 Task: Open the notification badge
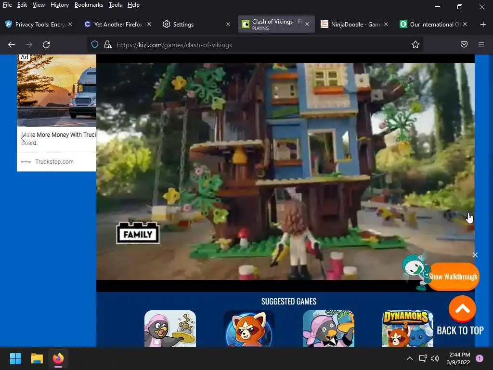click(480, 358)
